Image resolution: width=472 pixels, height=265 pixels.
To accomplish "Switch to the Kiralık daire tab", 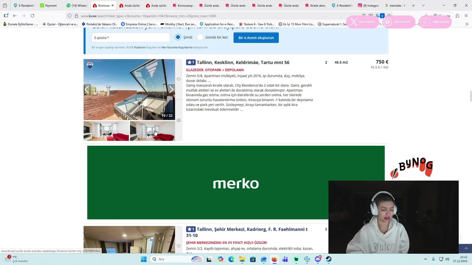I will (316, 6).
